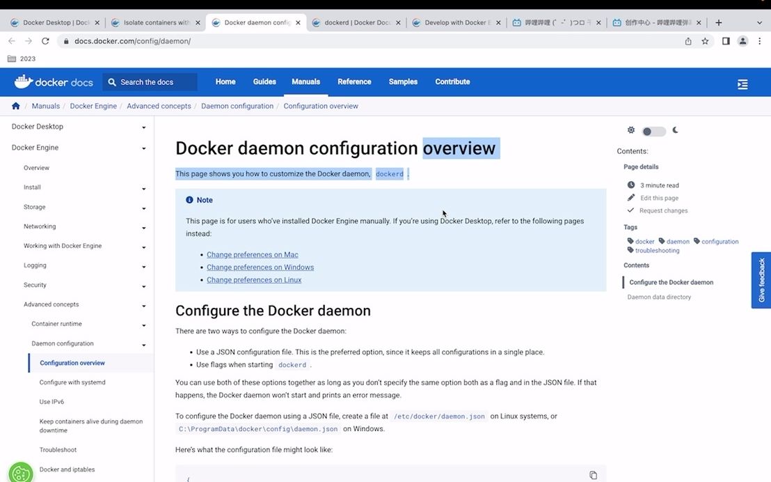771x482 pixels.
Task: Expand the Storage section in the sidebar
Action: coord(143,207)
